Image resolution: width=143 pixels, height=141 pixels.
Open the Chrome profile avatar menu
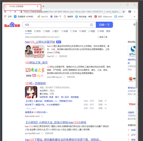pos(130,12)
